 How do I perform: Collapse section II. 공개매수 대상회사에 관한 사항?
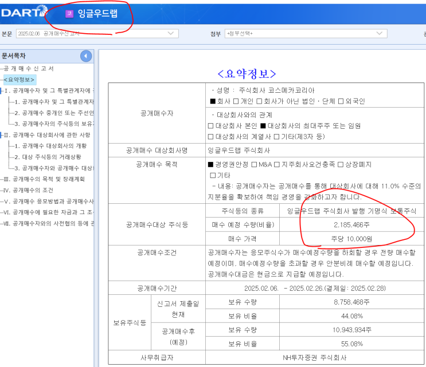point(2,135)
